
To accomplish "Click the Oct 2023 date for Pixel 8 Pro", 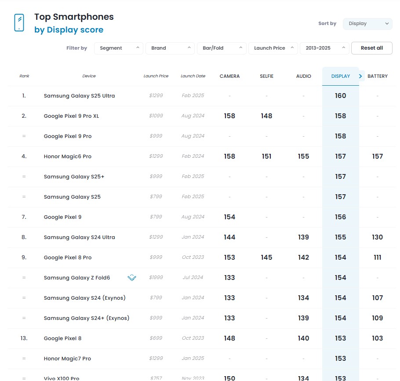I will coord(193,258).
